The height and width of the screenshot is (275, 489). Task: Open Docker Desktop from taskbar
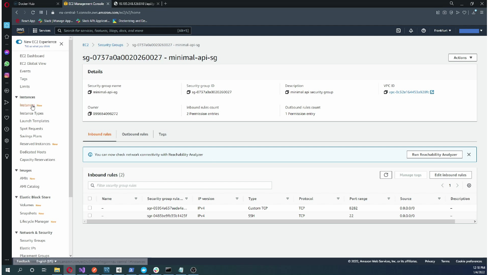pos(144,270)
